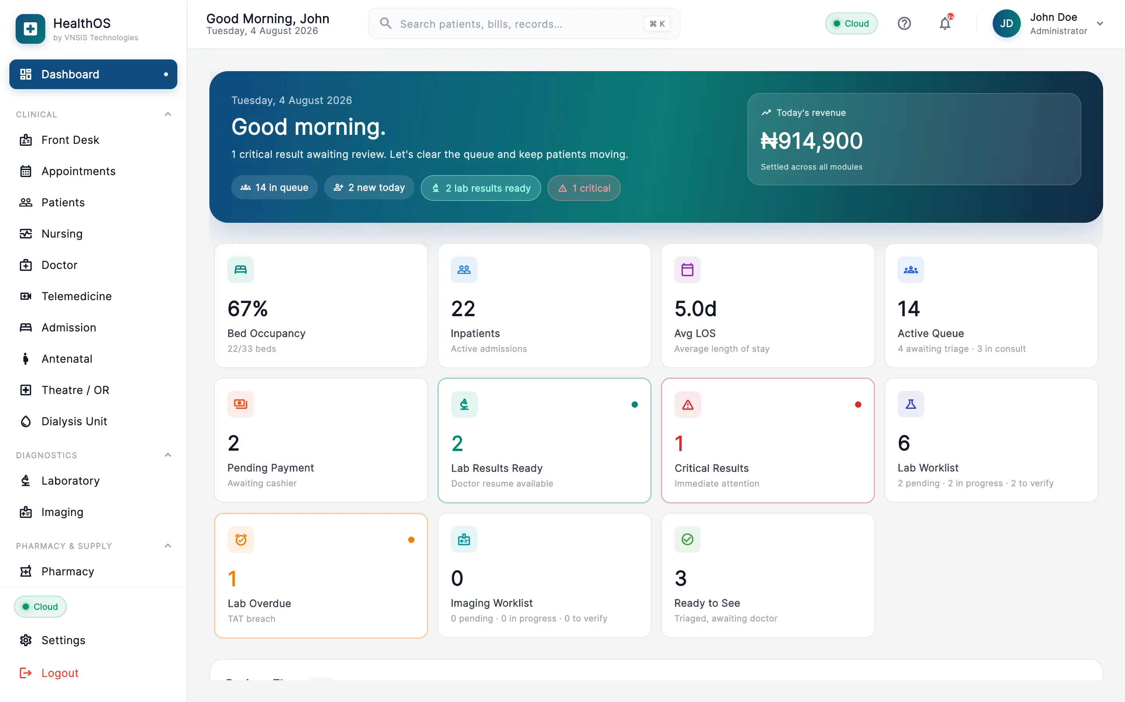
Task: Click the ₦914,900 revenue amount
Action: pos(811,141)
